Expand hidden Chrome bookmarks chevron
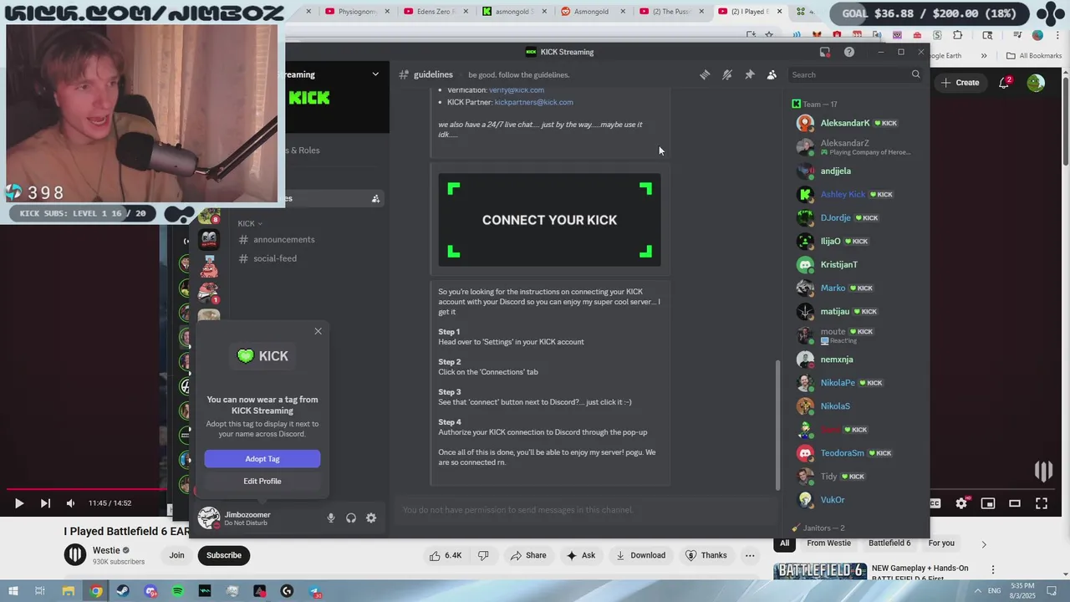The height and width of the screenshot is (602, 1070). [984, 56]
